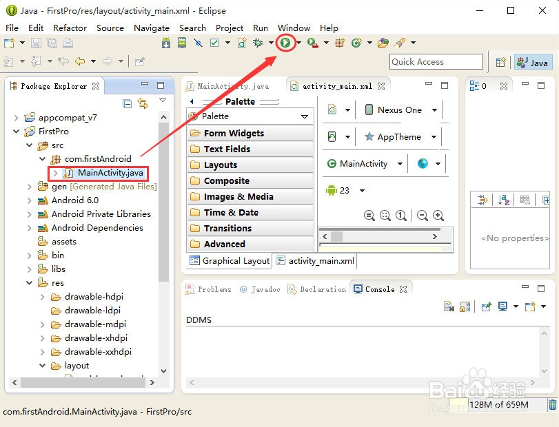Click the layout canvas horizontal scrollbar thumb

pyautogui.click(x=336, y=236)
